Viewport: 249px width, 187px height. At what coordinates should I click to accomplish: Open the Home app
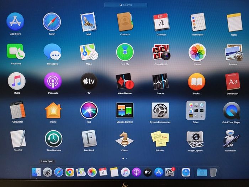pyautogui.click(x=53, y=110)
